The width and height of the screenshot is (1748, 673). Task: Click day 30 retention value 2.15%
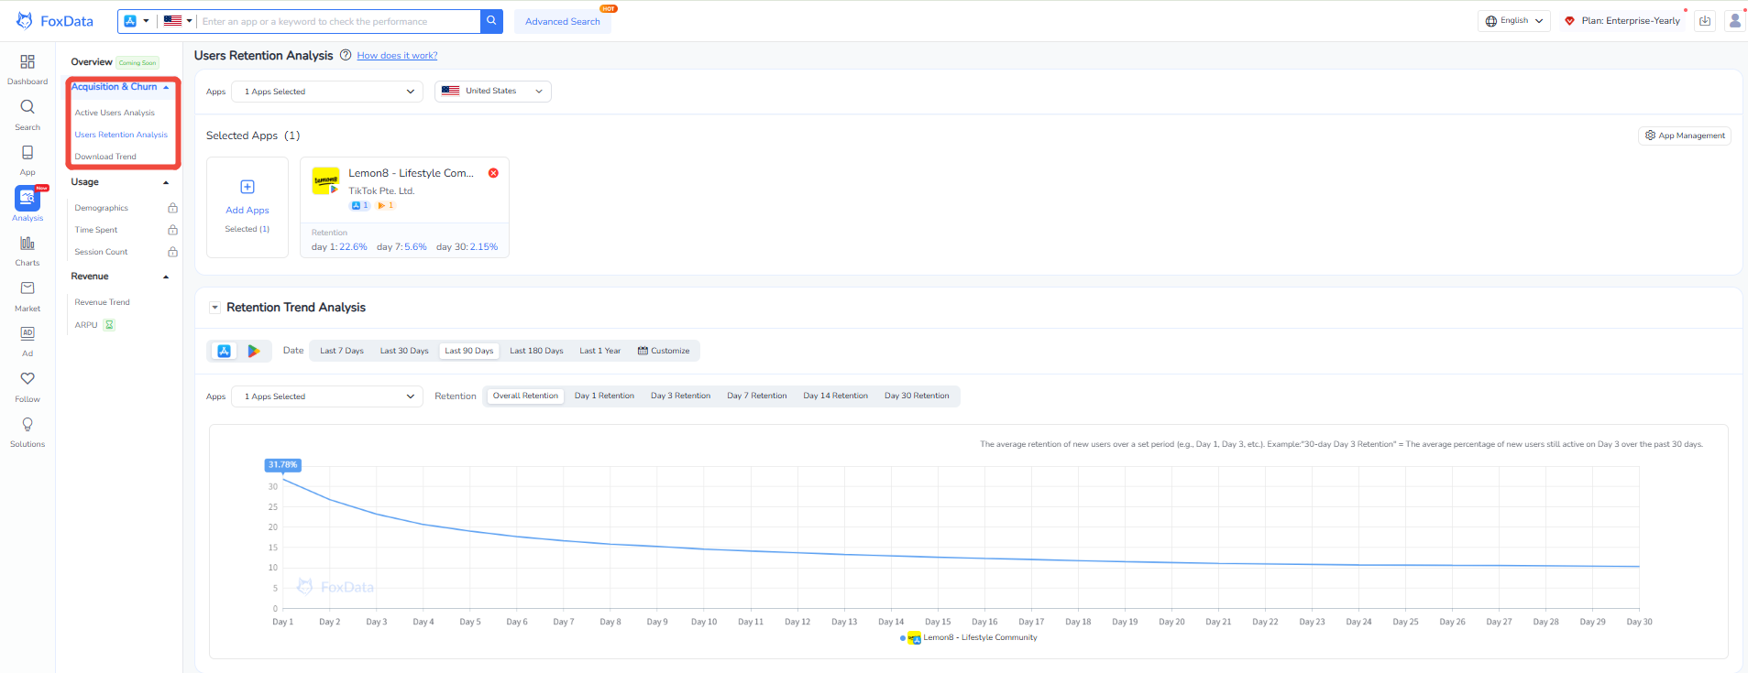[483, 247]
